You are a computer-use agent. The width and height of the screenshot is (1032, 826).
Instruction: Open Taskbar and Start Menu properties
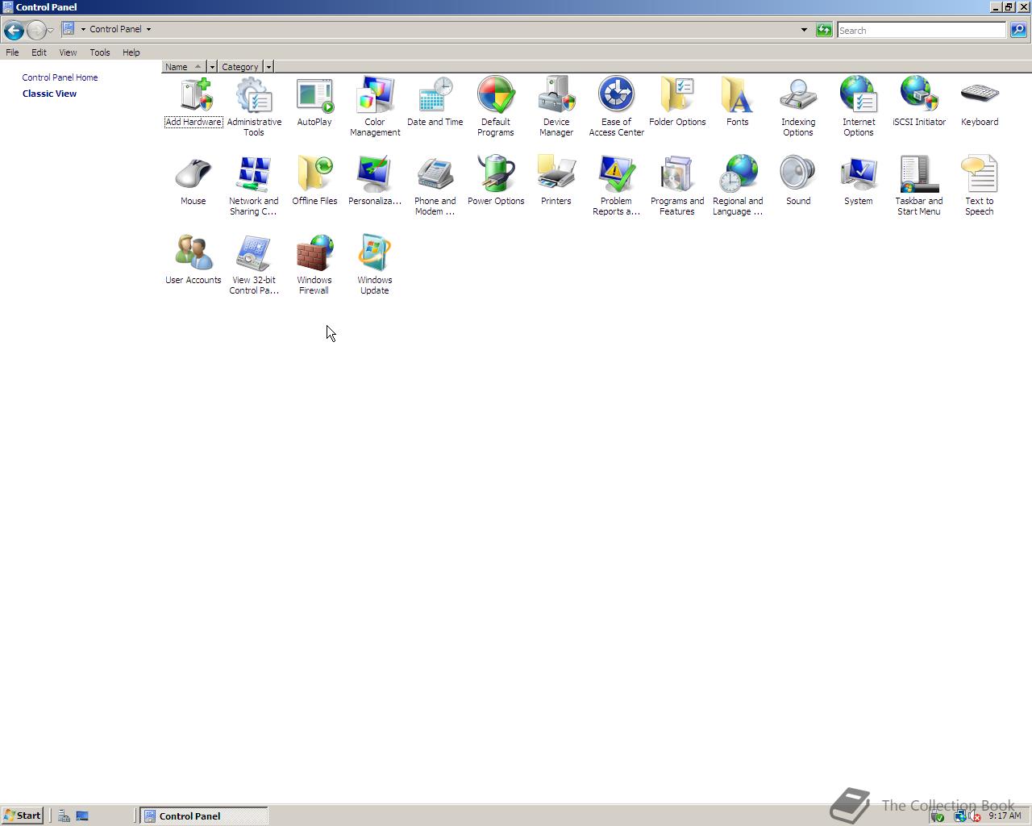pyautogui.click(x=919, y=186)
